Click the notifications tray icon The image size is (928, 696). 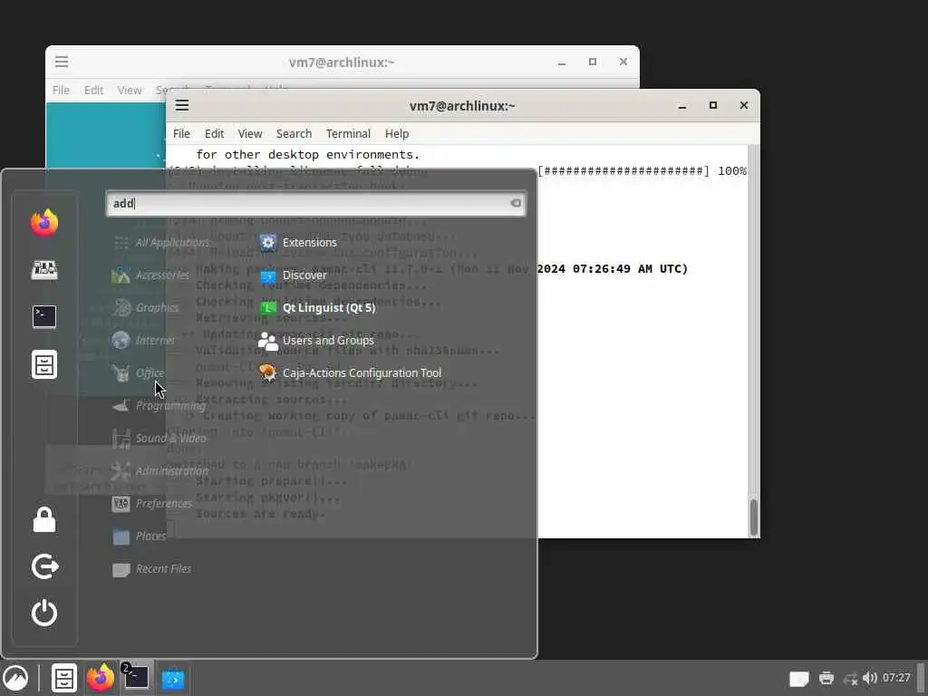click(x=799, y=678)
